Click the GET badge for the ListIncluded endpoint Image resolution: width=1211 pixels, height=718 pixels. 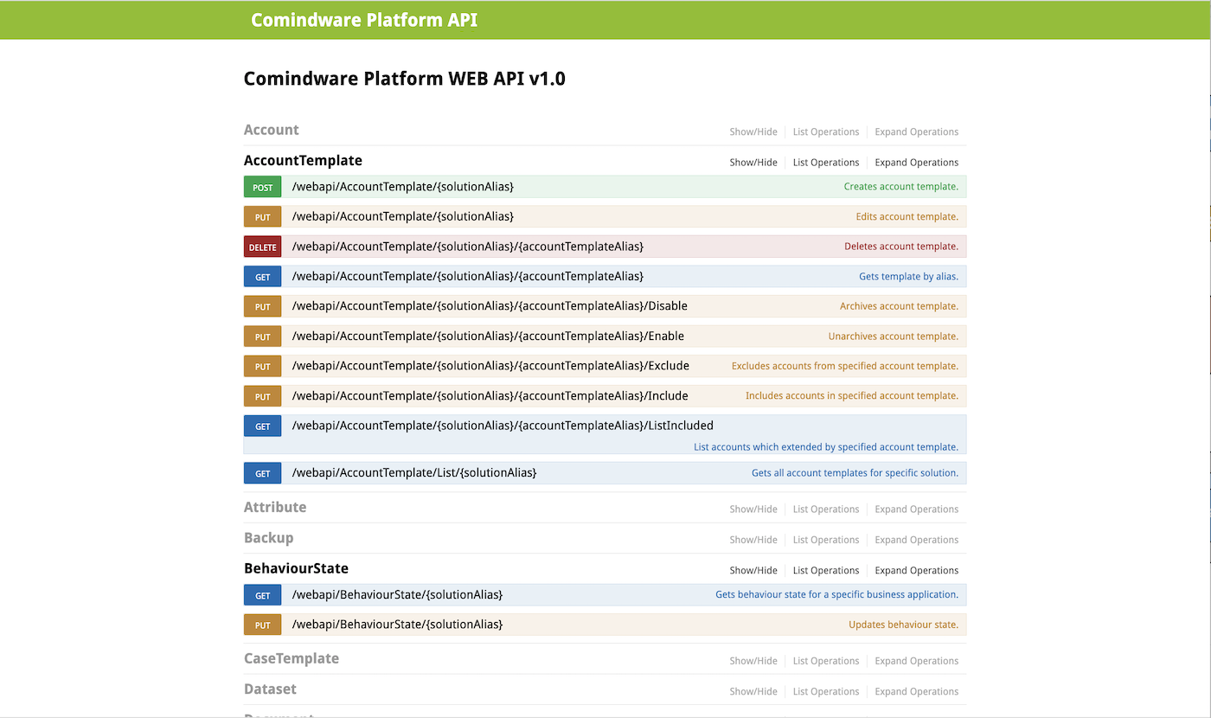pos(262,426)
